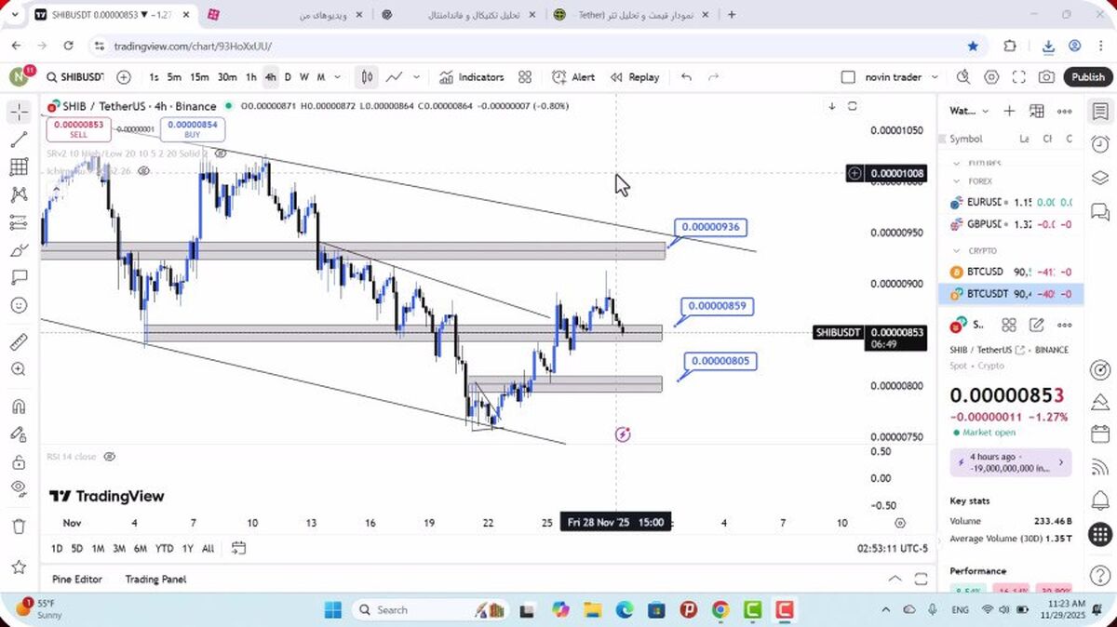1117x627 pixels.
Task: Open the Fibonacci and Gann tools
Action: pos(19,167)
